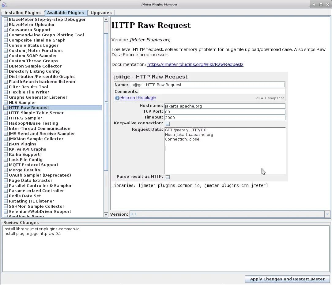
Task: Select DBMon Sample Collector plugin
Action: 35,66
